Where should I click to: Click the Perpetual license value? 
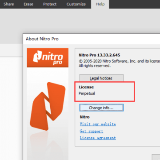point(87,93)
